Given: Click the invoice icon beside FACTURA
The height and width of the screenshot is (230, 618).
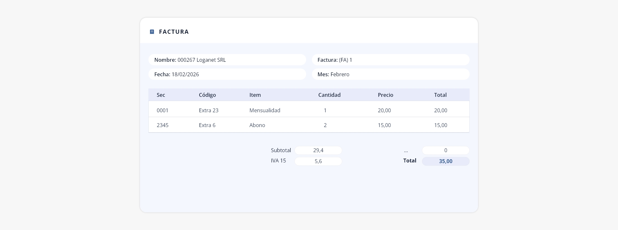Looking at the screenshot, I should 152,32.
